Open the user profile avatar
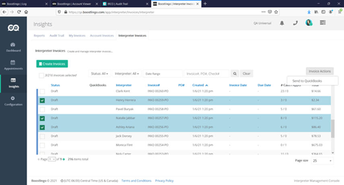This screenshot has width=344, height=185. (x=309, y=23)
